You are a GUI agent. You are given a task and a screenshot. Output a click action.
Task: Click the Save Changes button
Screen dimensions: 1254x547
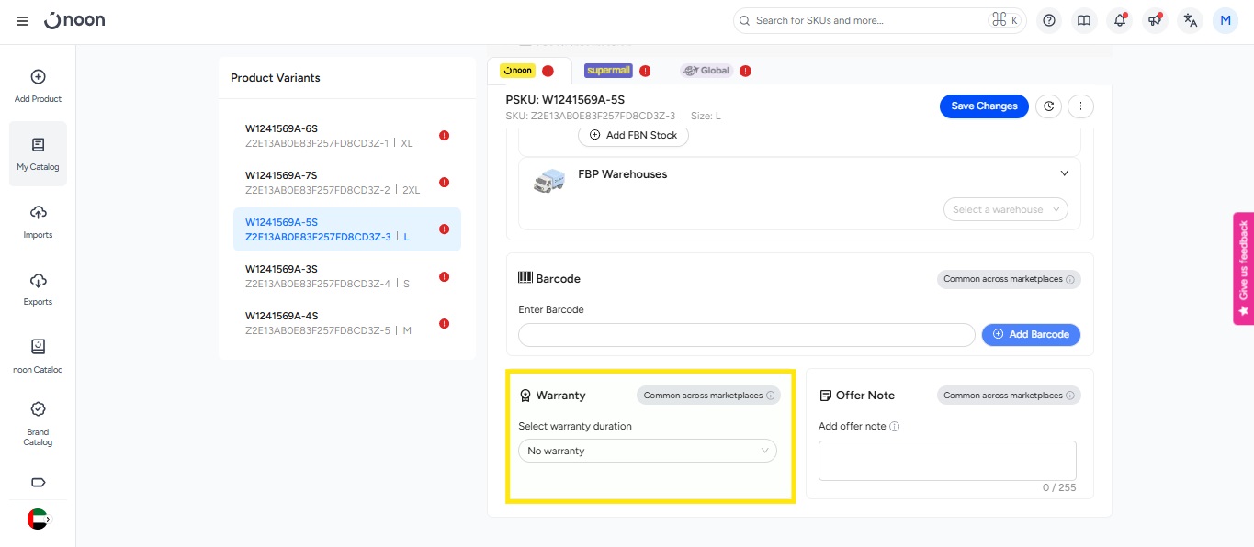point(983,106)
